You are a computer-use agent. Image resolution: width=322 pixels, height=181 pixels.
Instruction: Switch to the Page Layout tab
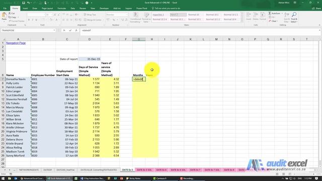[47, 9]
